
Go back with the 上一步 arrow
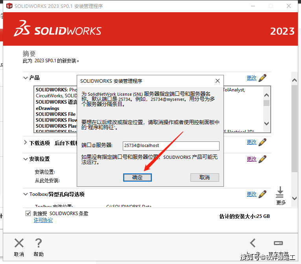[x=253, y=243]
